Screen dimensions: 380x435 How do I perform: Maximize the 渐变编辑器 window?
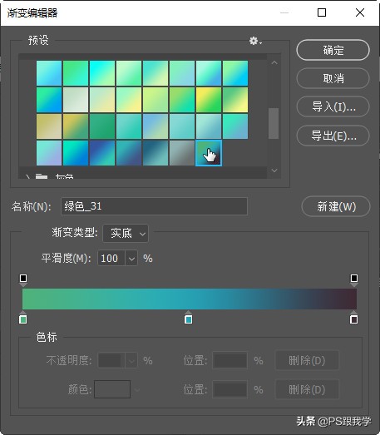[322, 12]
